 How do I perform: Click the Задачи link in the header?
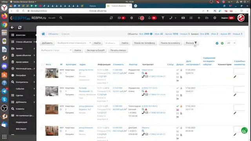pos(224,18)
